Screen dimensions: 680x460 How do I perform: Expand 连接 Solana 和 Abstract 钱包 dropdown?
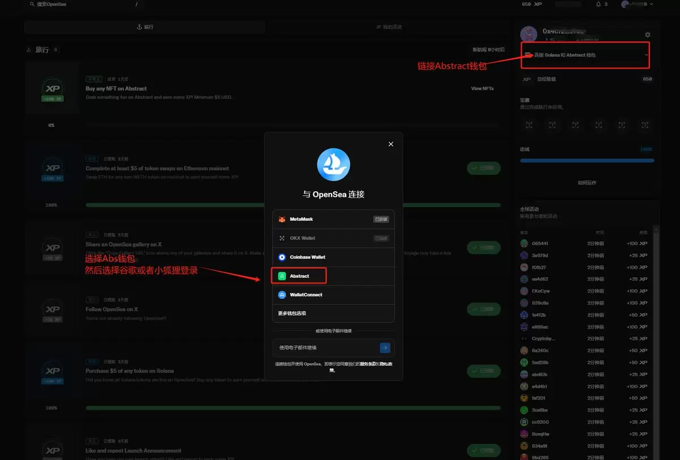pos(585,55)
